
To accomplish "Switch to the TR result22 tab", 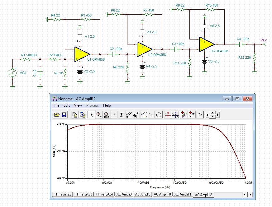I will (x=62, y=194).
